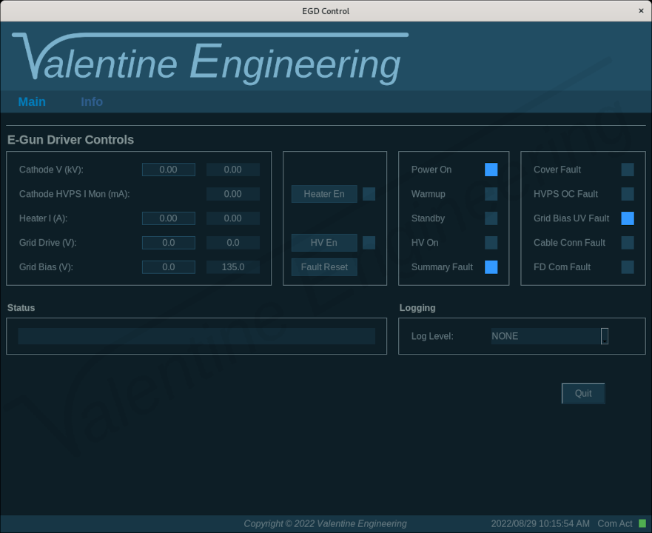
Task: Click the EGD Control window title
Action: pos(326,11)
